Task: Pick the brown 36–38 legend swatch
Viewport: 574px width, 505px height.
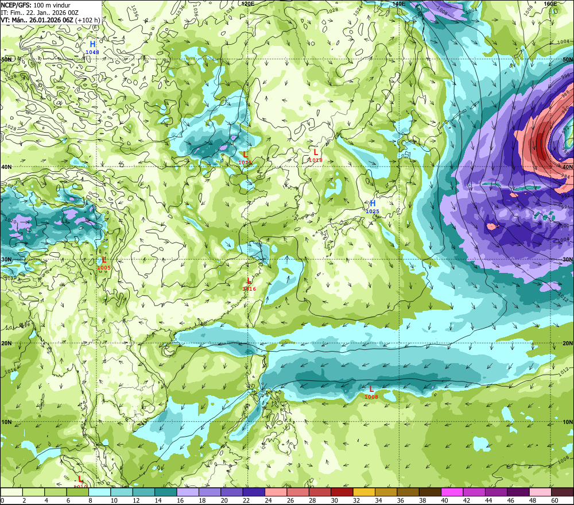Action: click(x=408, y=492)
